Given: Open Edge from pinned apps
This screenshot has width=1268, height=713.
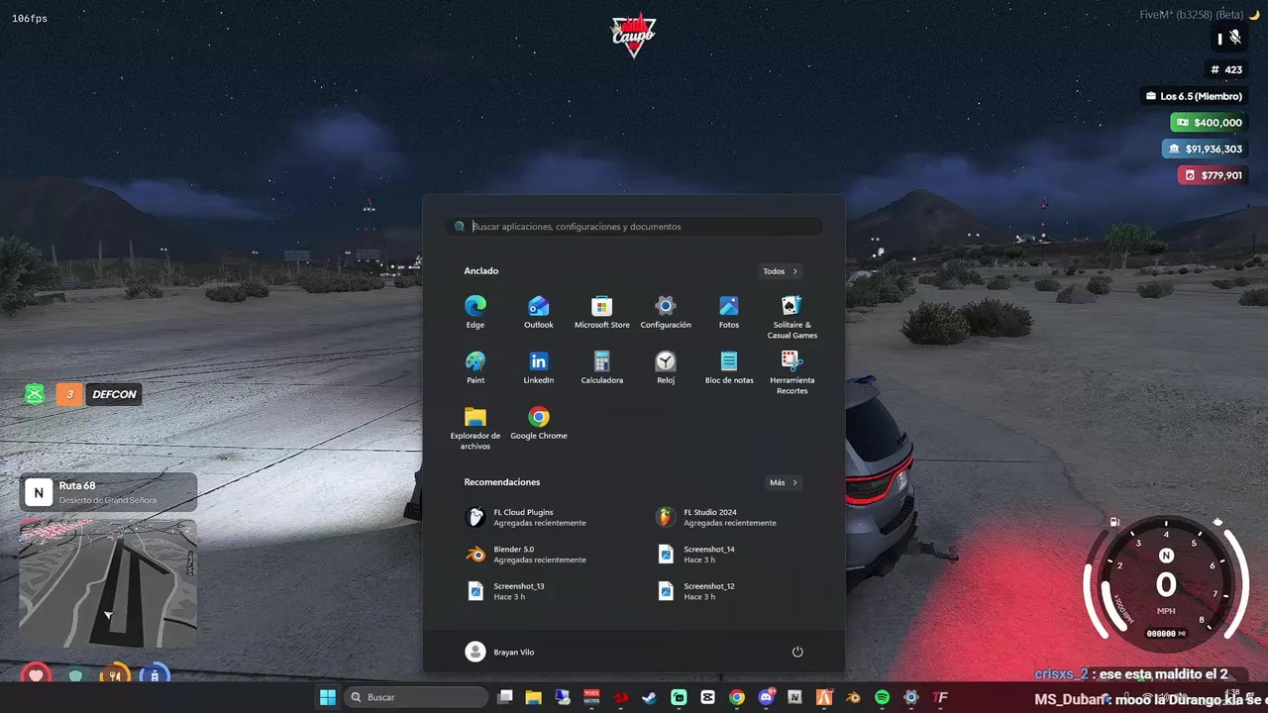Looking at the screenshot, I should (x=475, y=311).
